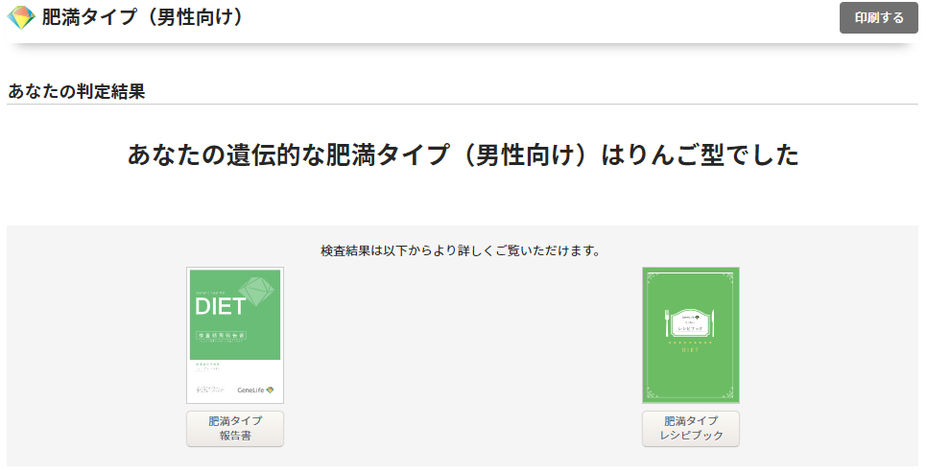
Task: Click the divider line under 判定結果 heading
Action: pyautogui.click(x=463, y=104)
